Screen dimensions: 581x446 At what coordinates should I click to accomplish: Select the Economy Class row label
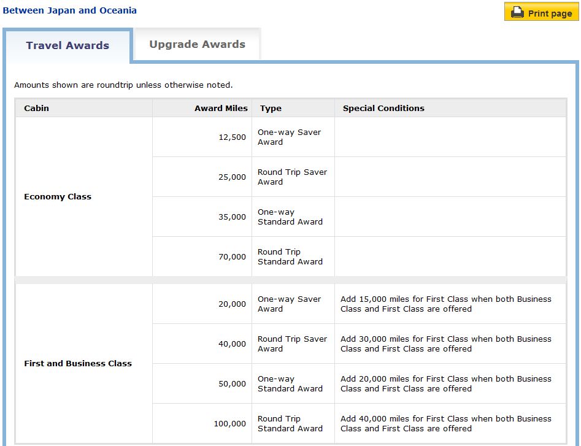click(x=58, y=197)
